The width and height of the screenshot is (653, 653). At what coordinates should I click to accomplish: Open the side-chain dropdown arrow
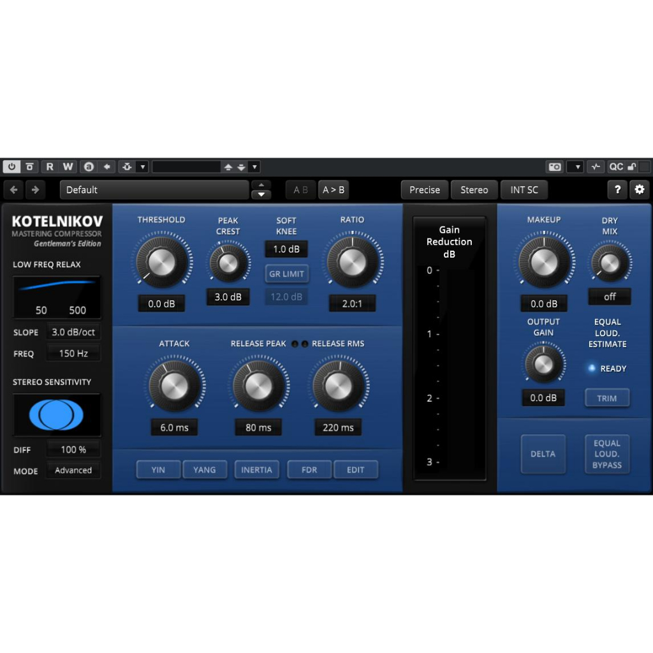click(x=142, y=166)
